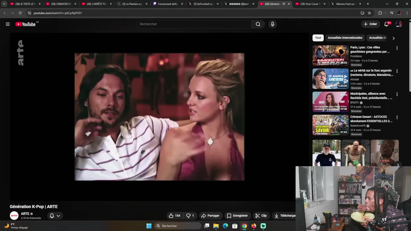This screenshot has width=411, height=231.
Task: Switch to the CRIMSON browser tab
Action: [x=61, y=4]
